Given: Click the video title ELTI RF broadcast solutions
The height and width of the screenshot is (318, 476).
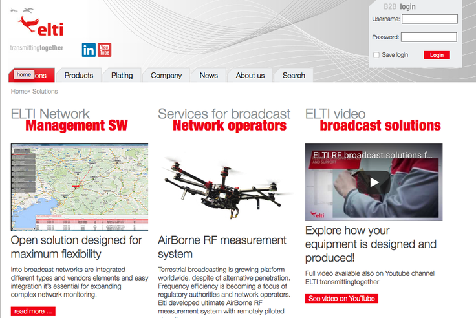Looking at the screenshot, I should 373,155.
